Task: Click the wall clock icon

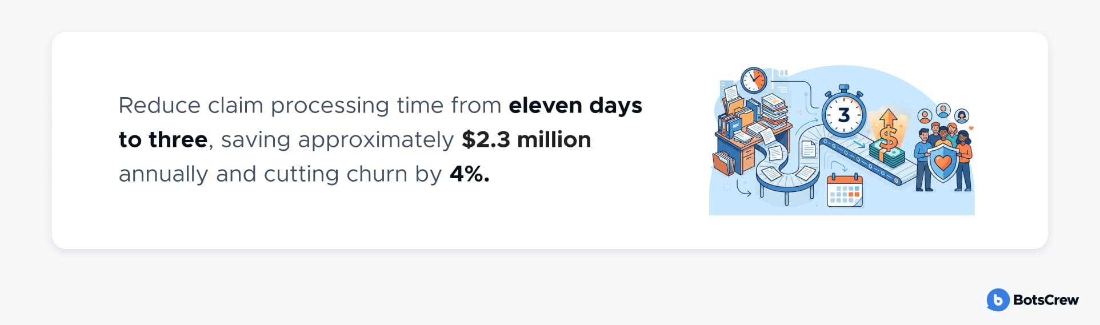Action: (753, 80)
